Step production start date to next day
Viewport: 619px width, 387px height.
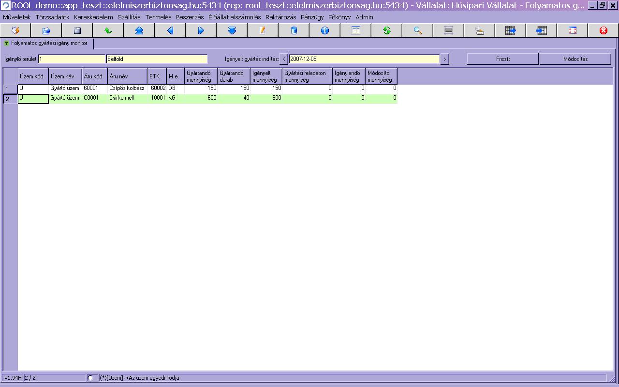click(444, 59)
